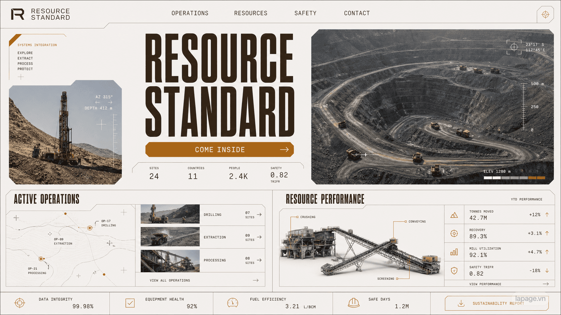
Task: Click the Safe Days hard hat icon
Action: point(354,303)
